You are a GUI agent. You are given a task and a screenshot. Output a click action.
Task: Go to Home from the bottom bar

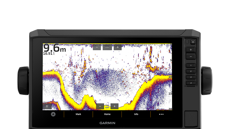click(107, 114)
